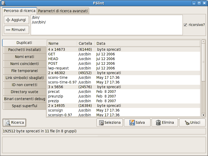Select the scons-time file row
208x156 pixels.
123,77
